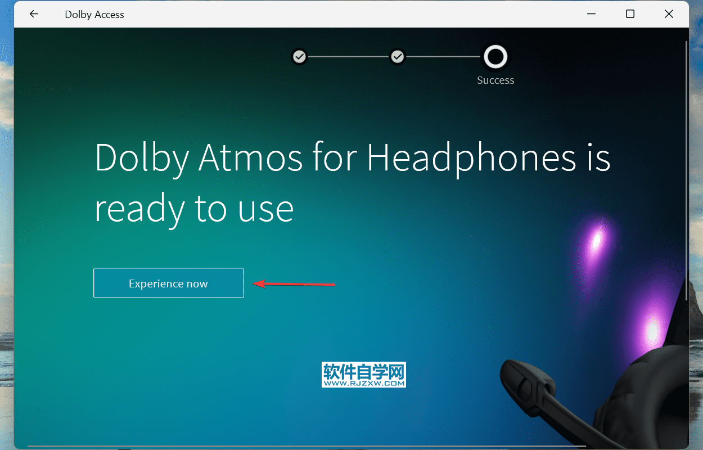This screenshot has height=450, width=703.
Task: Click the Dolby Access window title
Action: pos(94,15)
